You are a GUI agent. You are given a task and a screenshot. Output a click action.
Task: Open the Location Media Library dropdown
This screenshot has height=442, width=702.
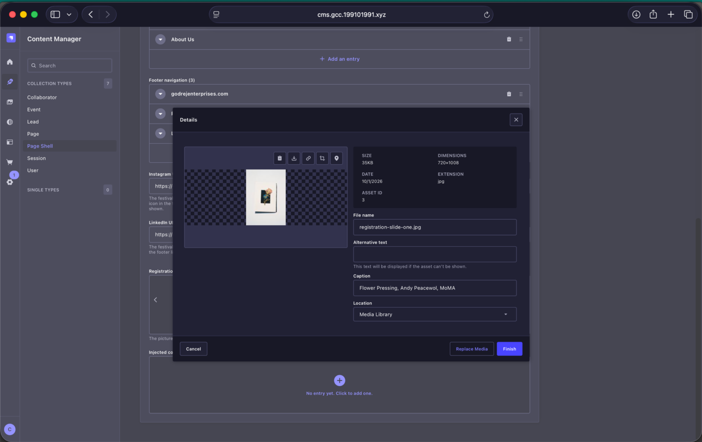point(435,314)
